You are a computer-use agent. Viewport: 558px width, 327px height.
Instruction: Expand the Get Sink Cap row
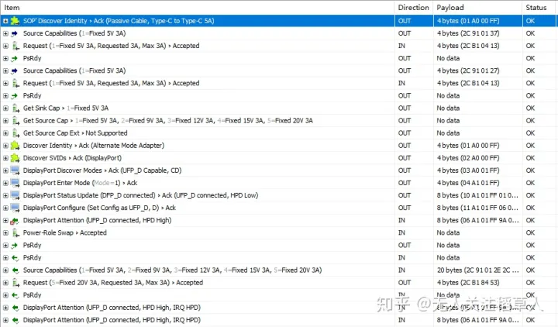(5, 108)
